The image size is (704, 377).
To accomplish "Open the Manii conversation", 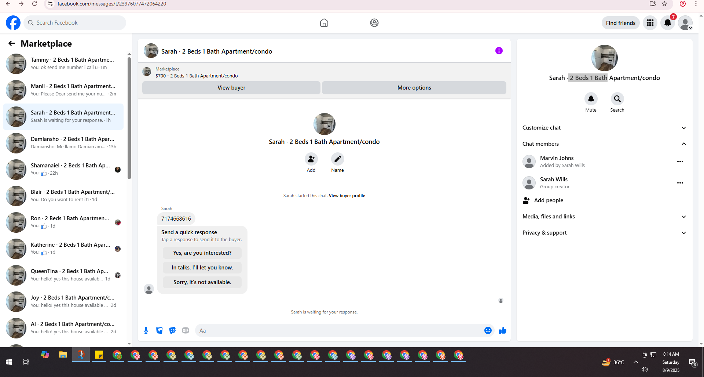I will [x=63, y=90].
